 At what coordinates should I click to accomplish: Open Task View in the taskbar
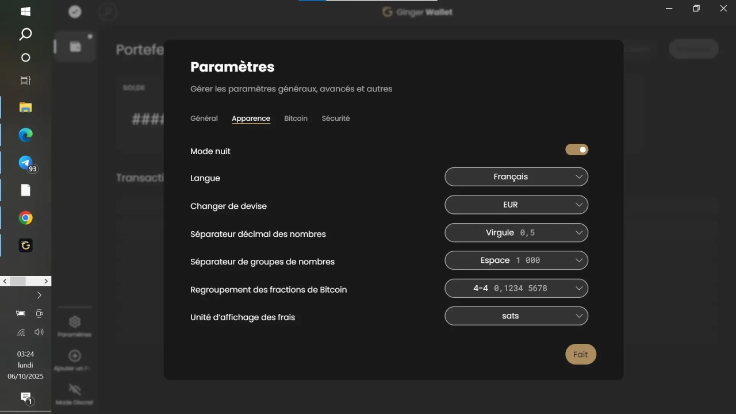coord(25,80)
